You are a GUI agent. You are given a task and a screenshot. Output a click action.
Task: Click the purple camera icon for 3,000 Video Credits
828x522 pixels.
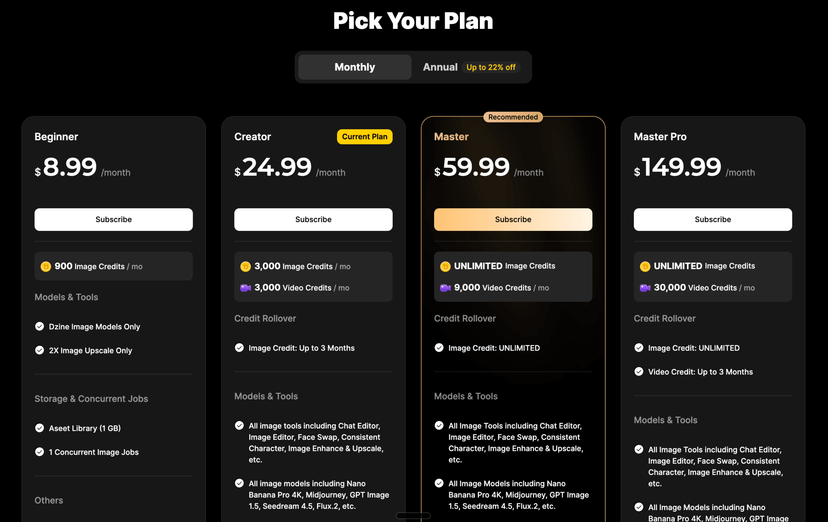[x=245, y=288]
